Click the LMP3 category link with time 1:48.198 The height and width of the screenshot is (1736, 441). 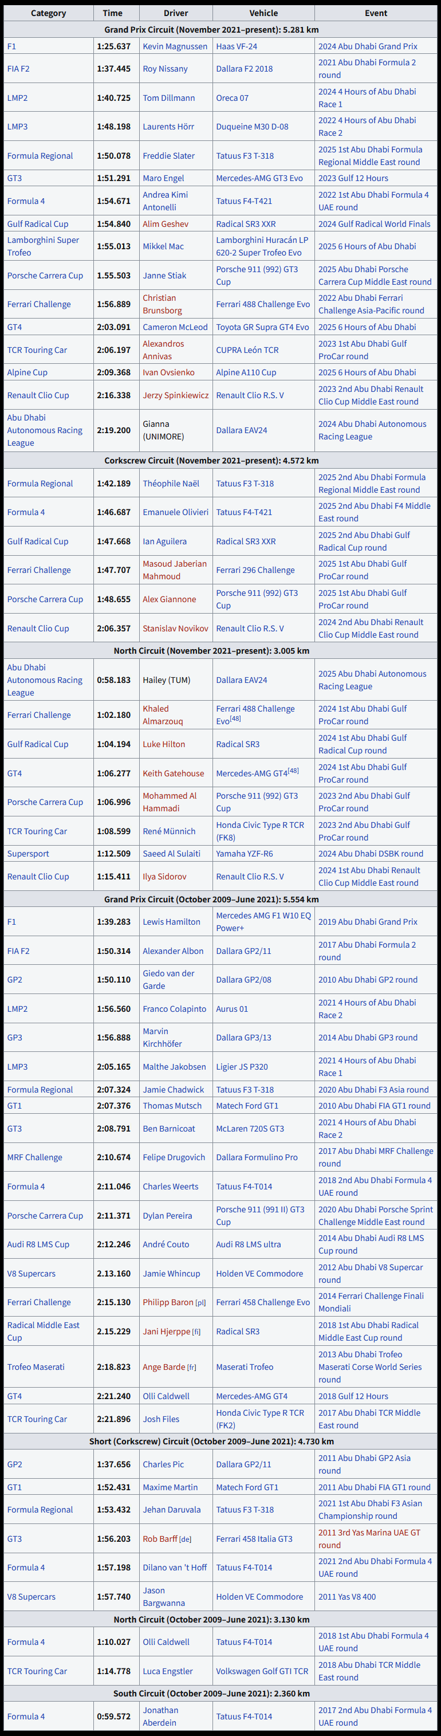click(18, 127)
